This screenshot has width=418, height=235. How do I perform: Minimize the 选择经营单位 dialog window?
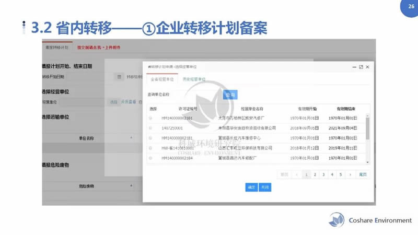coord(354,67)
